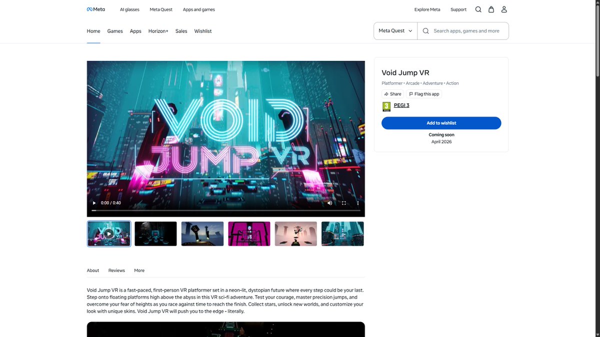Select the Wishlist tab
Viewport: 600px width, 337px height.
pyautogui.click(x=203, y=31)
